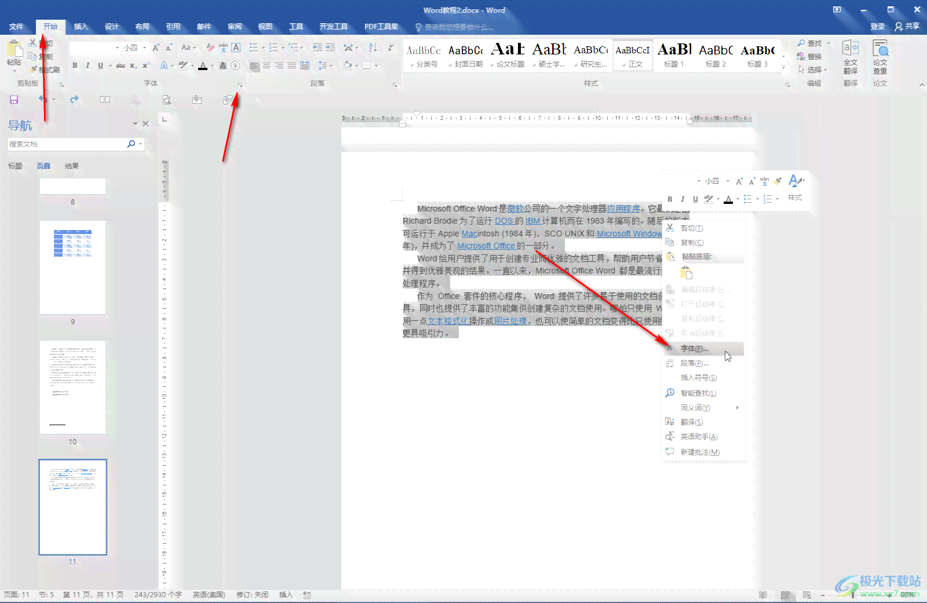This screenshot has height=603, width=927.
Task: Apply the 标题 1 heading style
Action: 674,56
